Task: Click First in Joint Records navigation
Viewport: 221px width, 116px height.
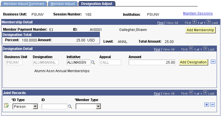Action: (x=184, y=94)
